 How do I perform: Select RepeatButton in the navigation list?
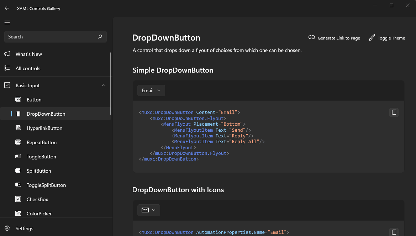42,142
